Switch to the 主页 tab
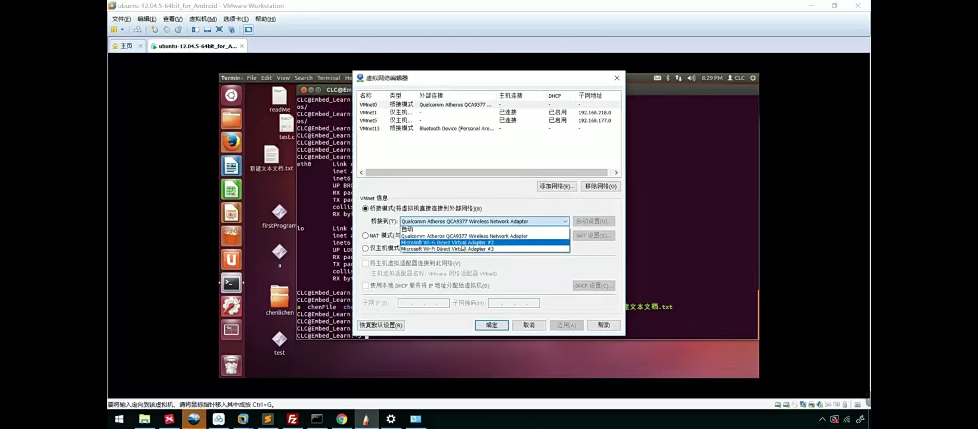 coord(126,46)
